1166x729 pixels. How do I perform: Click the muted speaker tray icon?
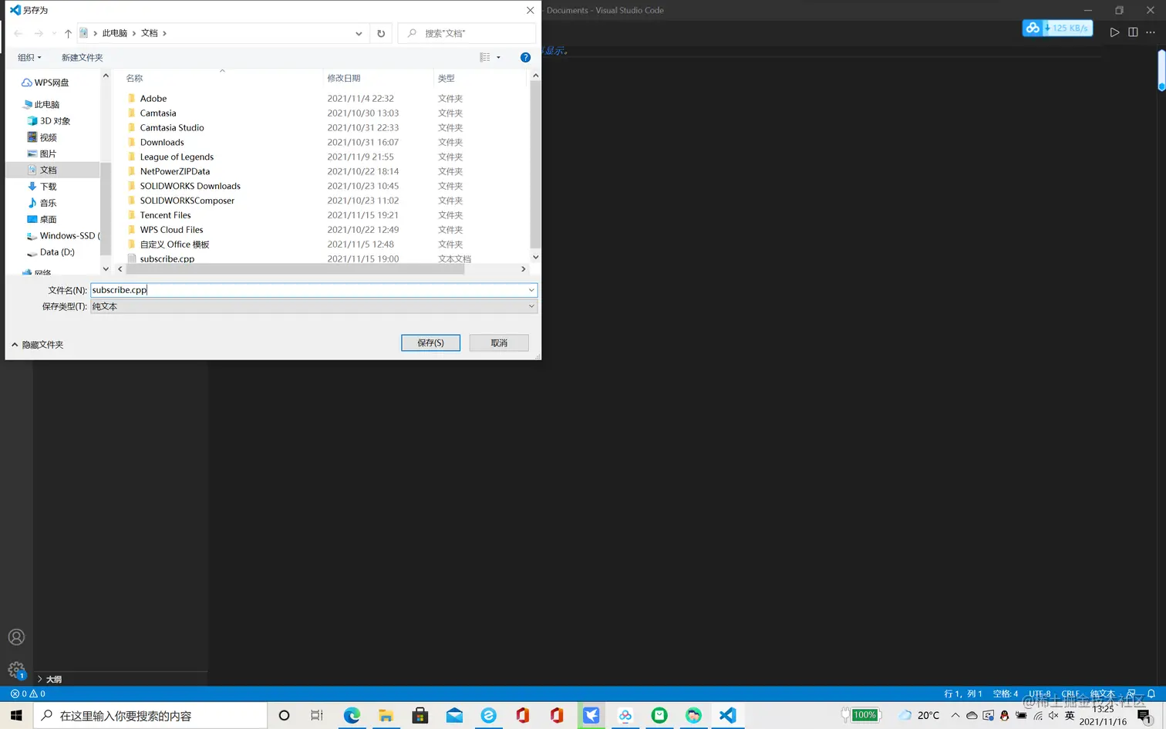point(1053,716)
